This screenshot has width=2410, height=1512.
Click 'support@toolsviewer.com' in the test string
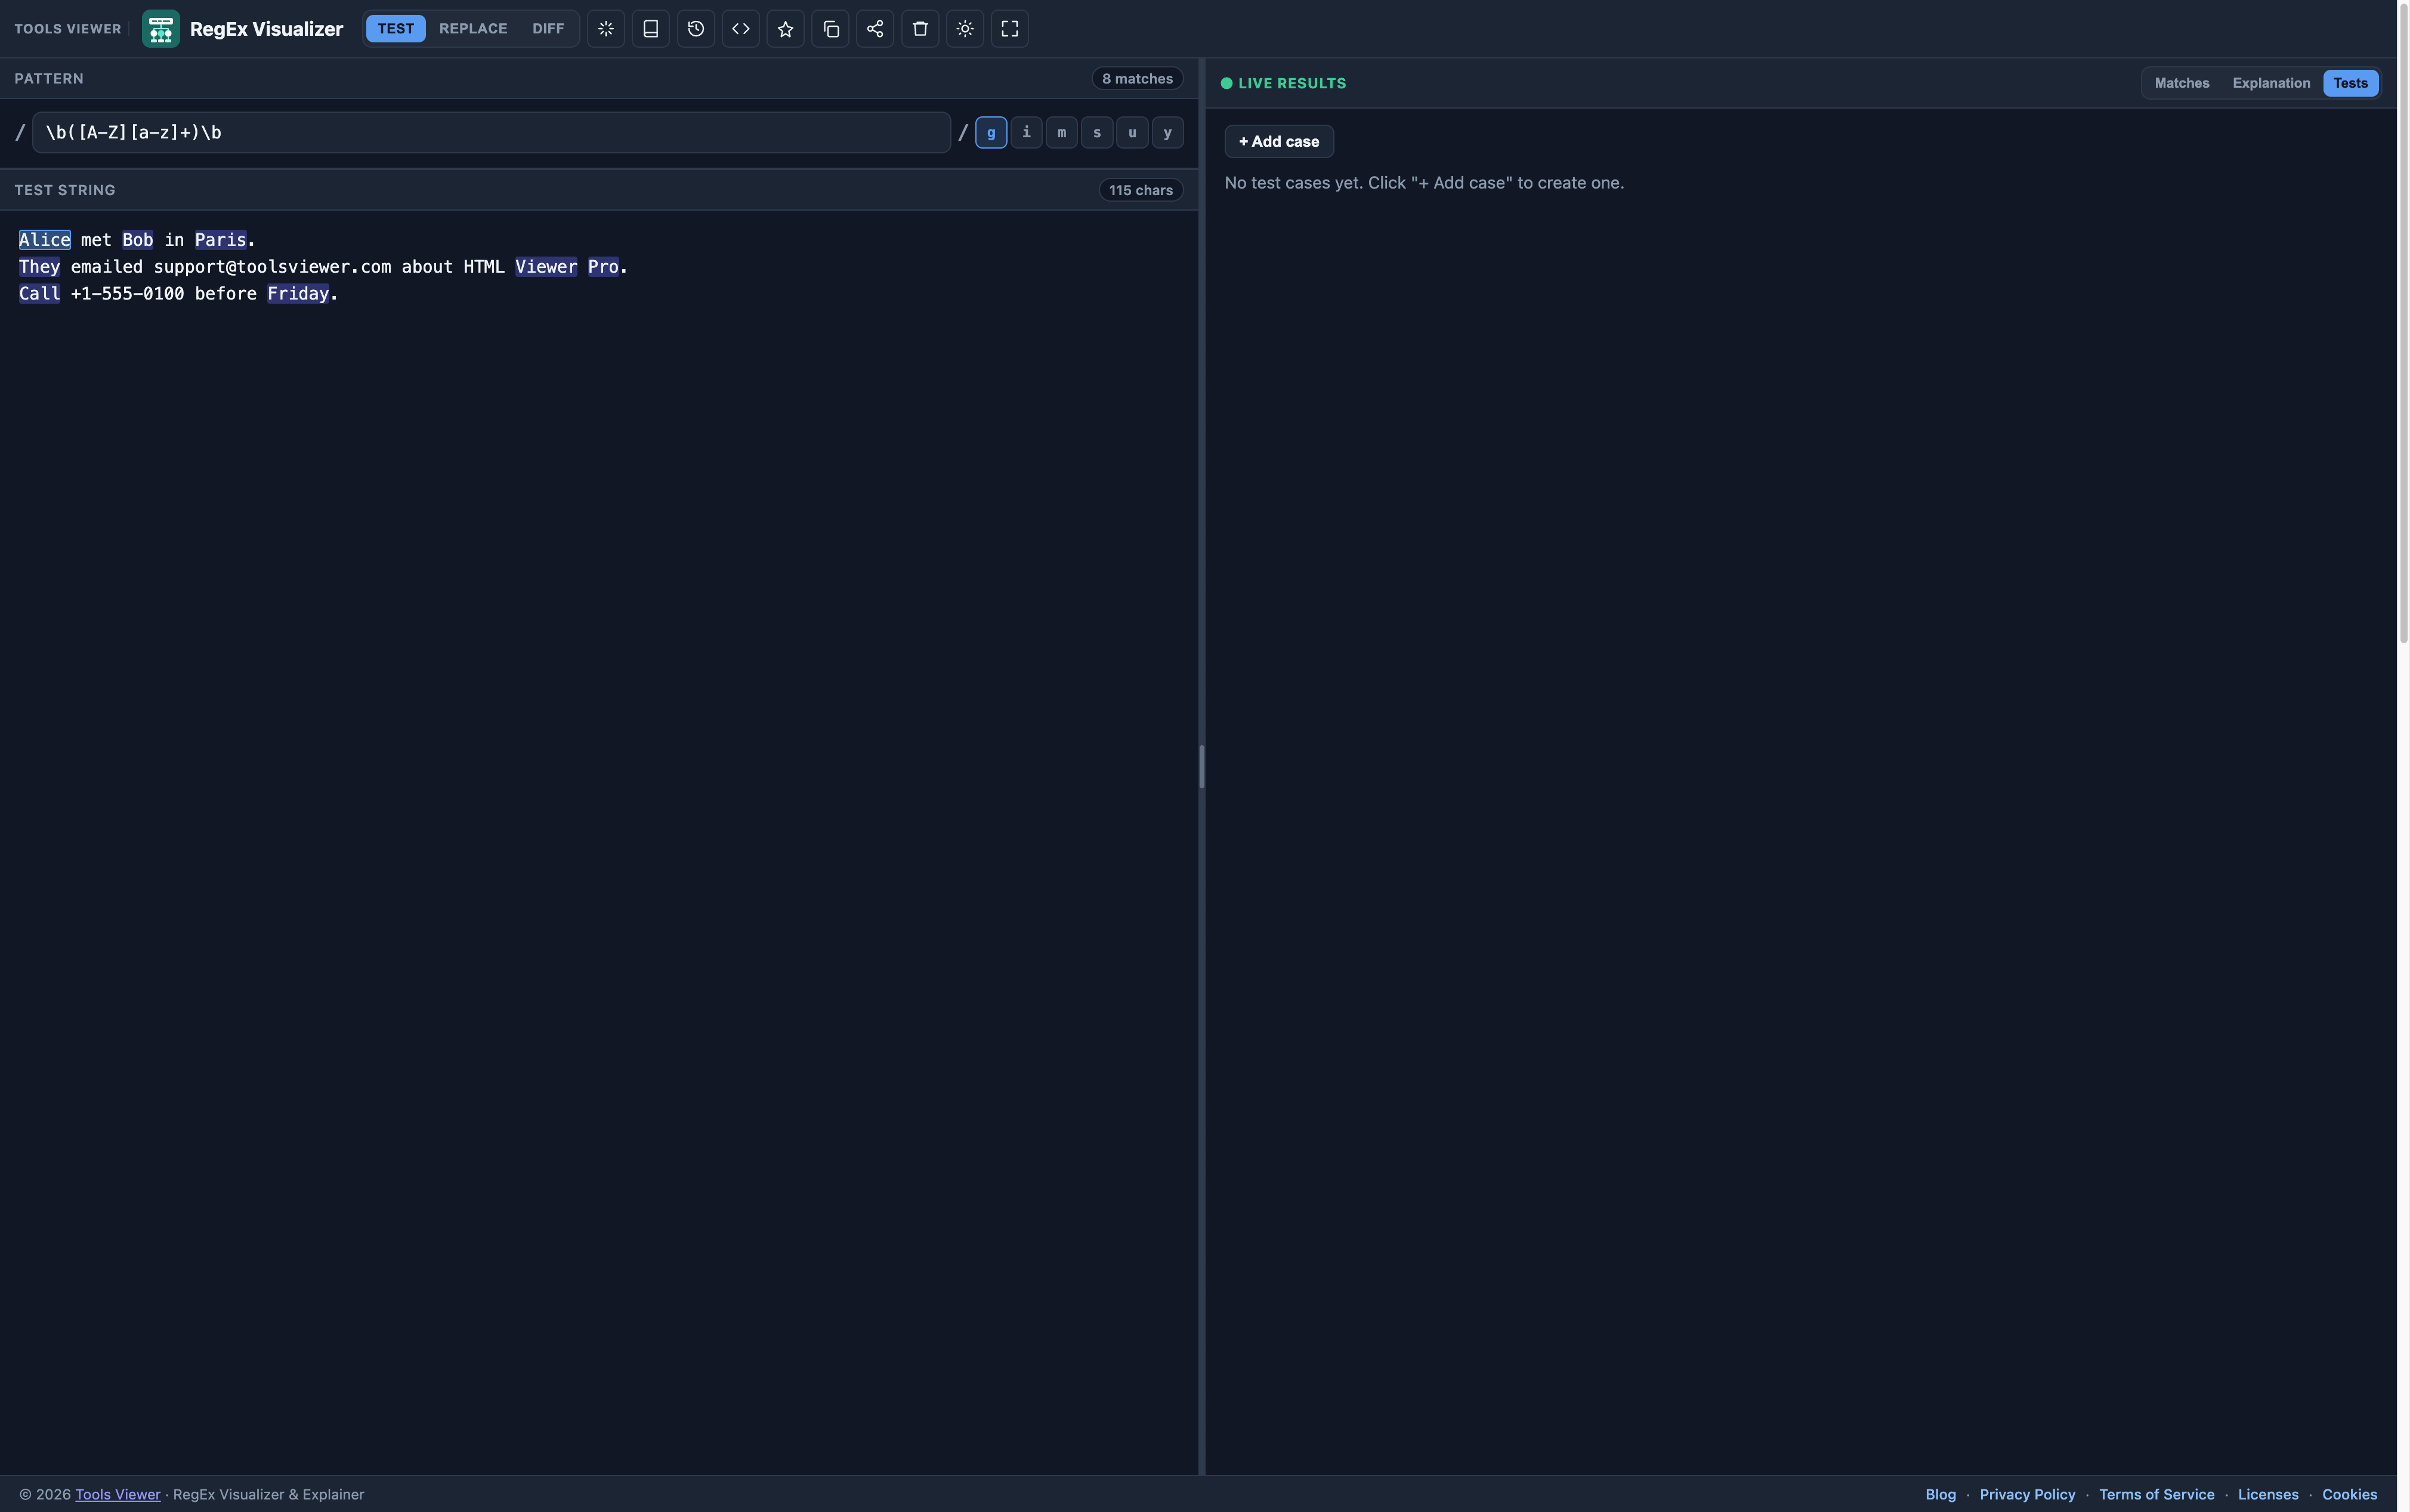[x=272, y=267]
